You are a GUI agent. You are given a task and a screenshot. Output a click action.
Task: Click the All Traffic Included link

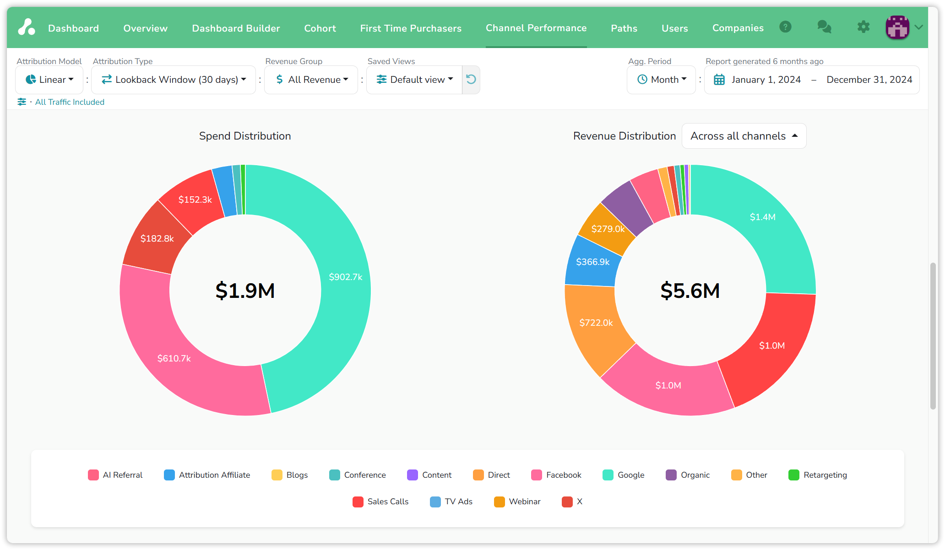[x=70, y=102]
